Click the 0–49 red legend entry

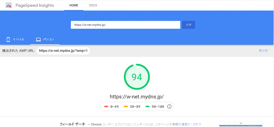[x=111, y=107]
